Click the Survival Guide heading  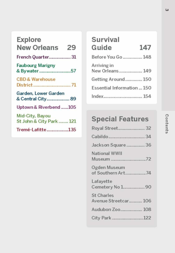click(121, 44)
